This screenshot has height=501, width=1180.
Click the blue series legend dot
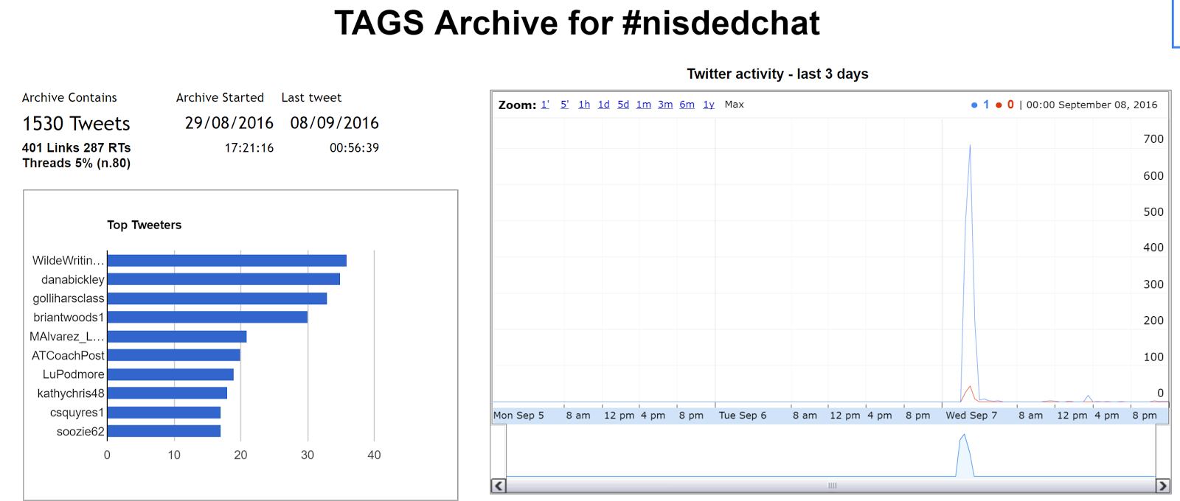pos(974,105)
